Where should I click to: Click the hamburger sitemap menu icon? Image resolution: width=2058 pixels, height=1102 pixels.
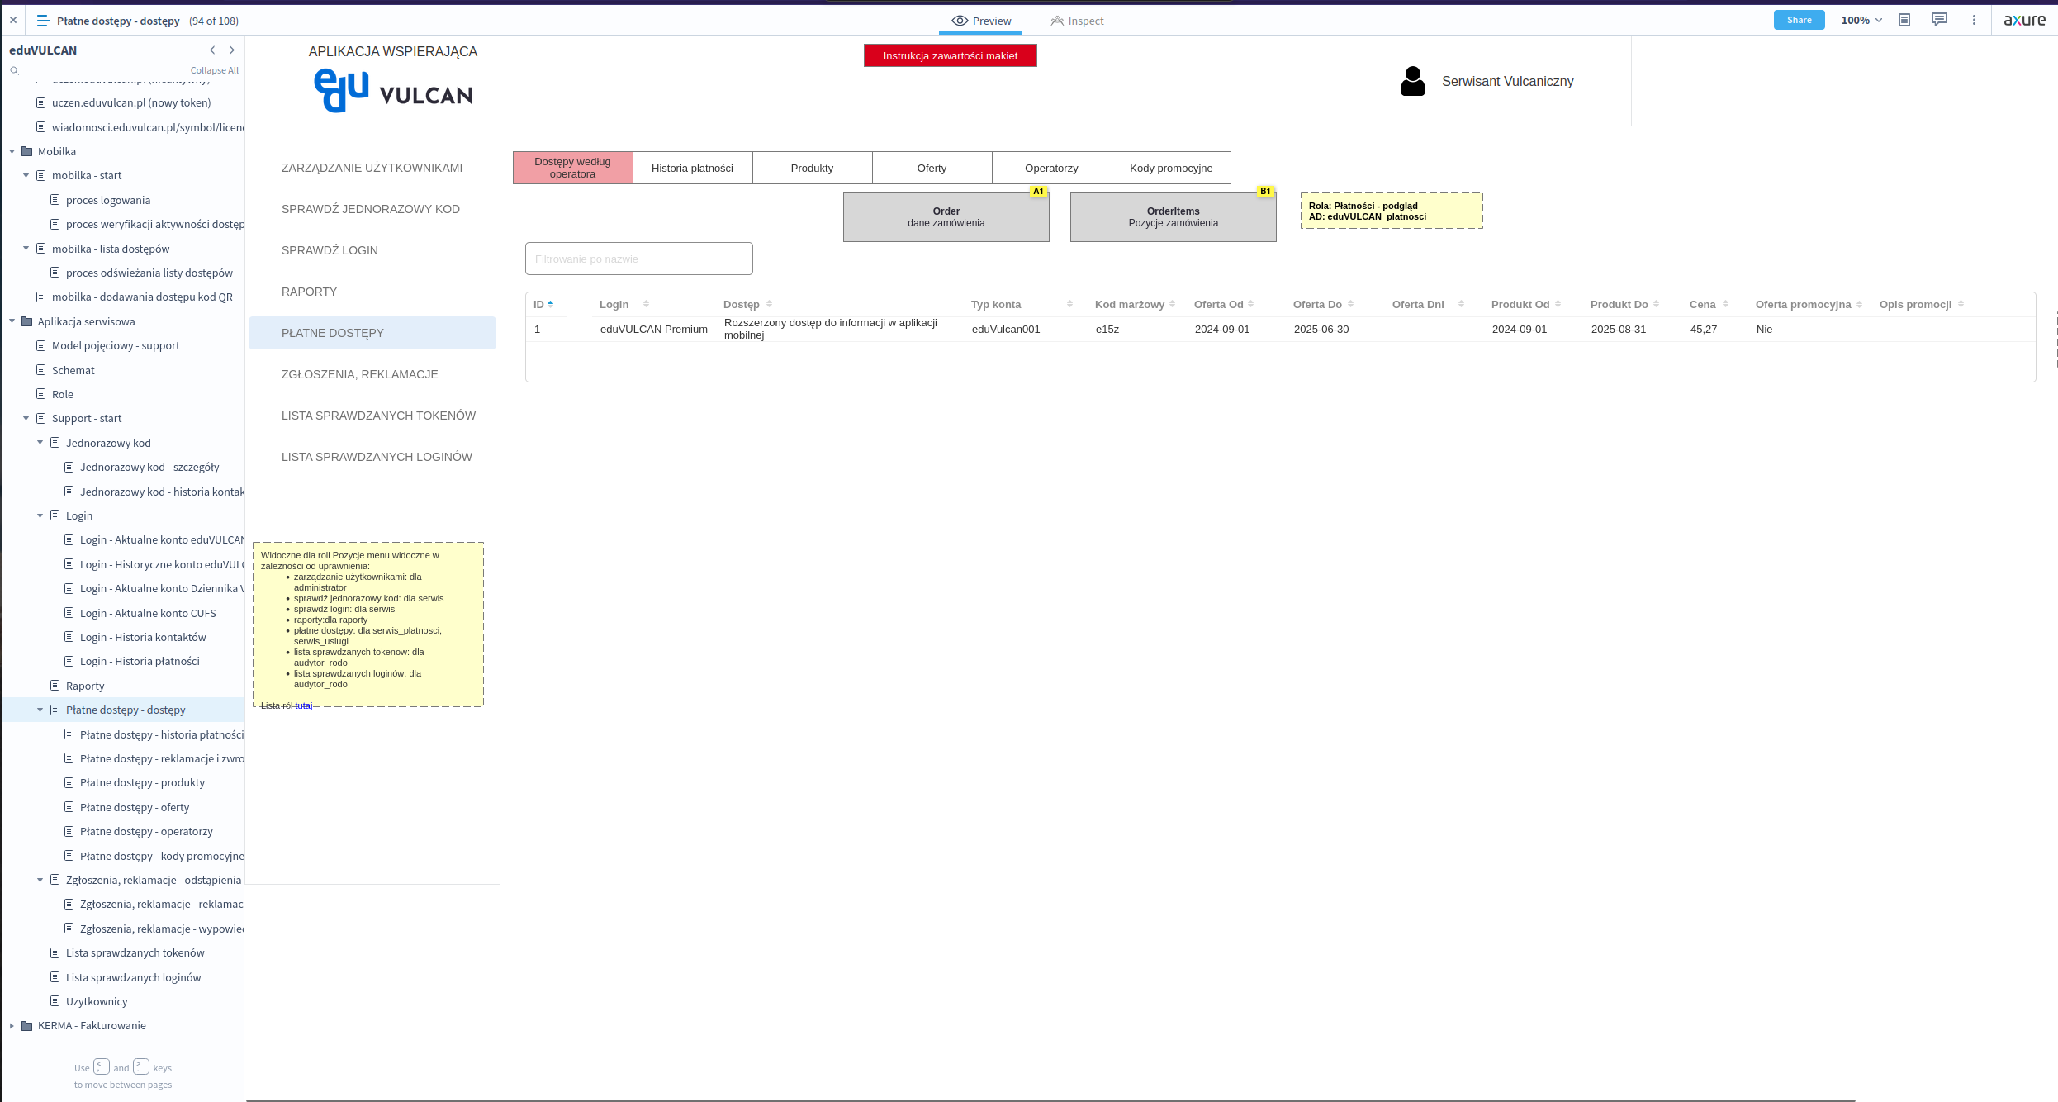43,21
